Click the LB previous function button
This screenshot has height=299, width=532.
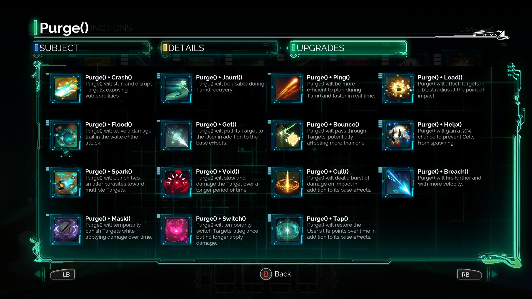click(63, 274)
